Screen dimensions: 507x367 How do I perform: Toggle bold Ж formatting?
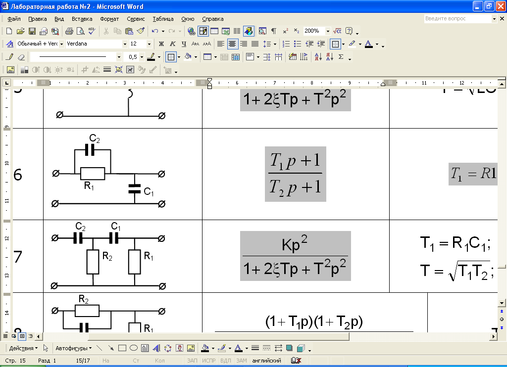(x=161, y=44)
